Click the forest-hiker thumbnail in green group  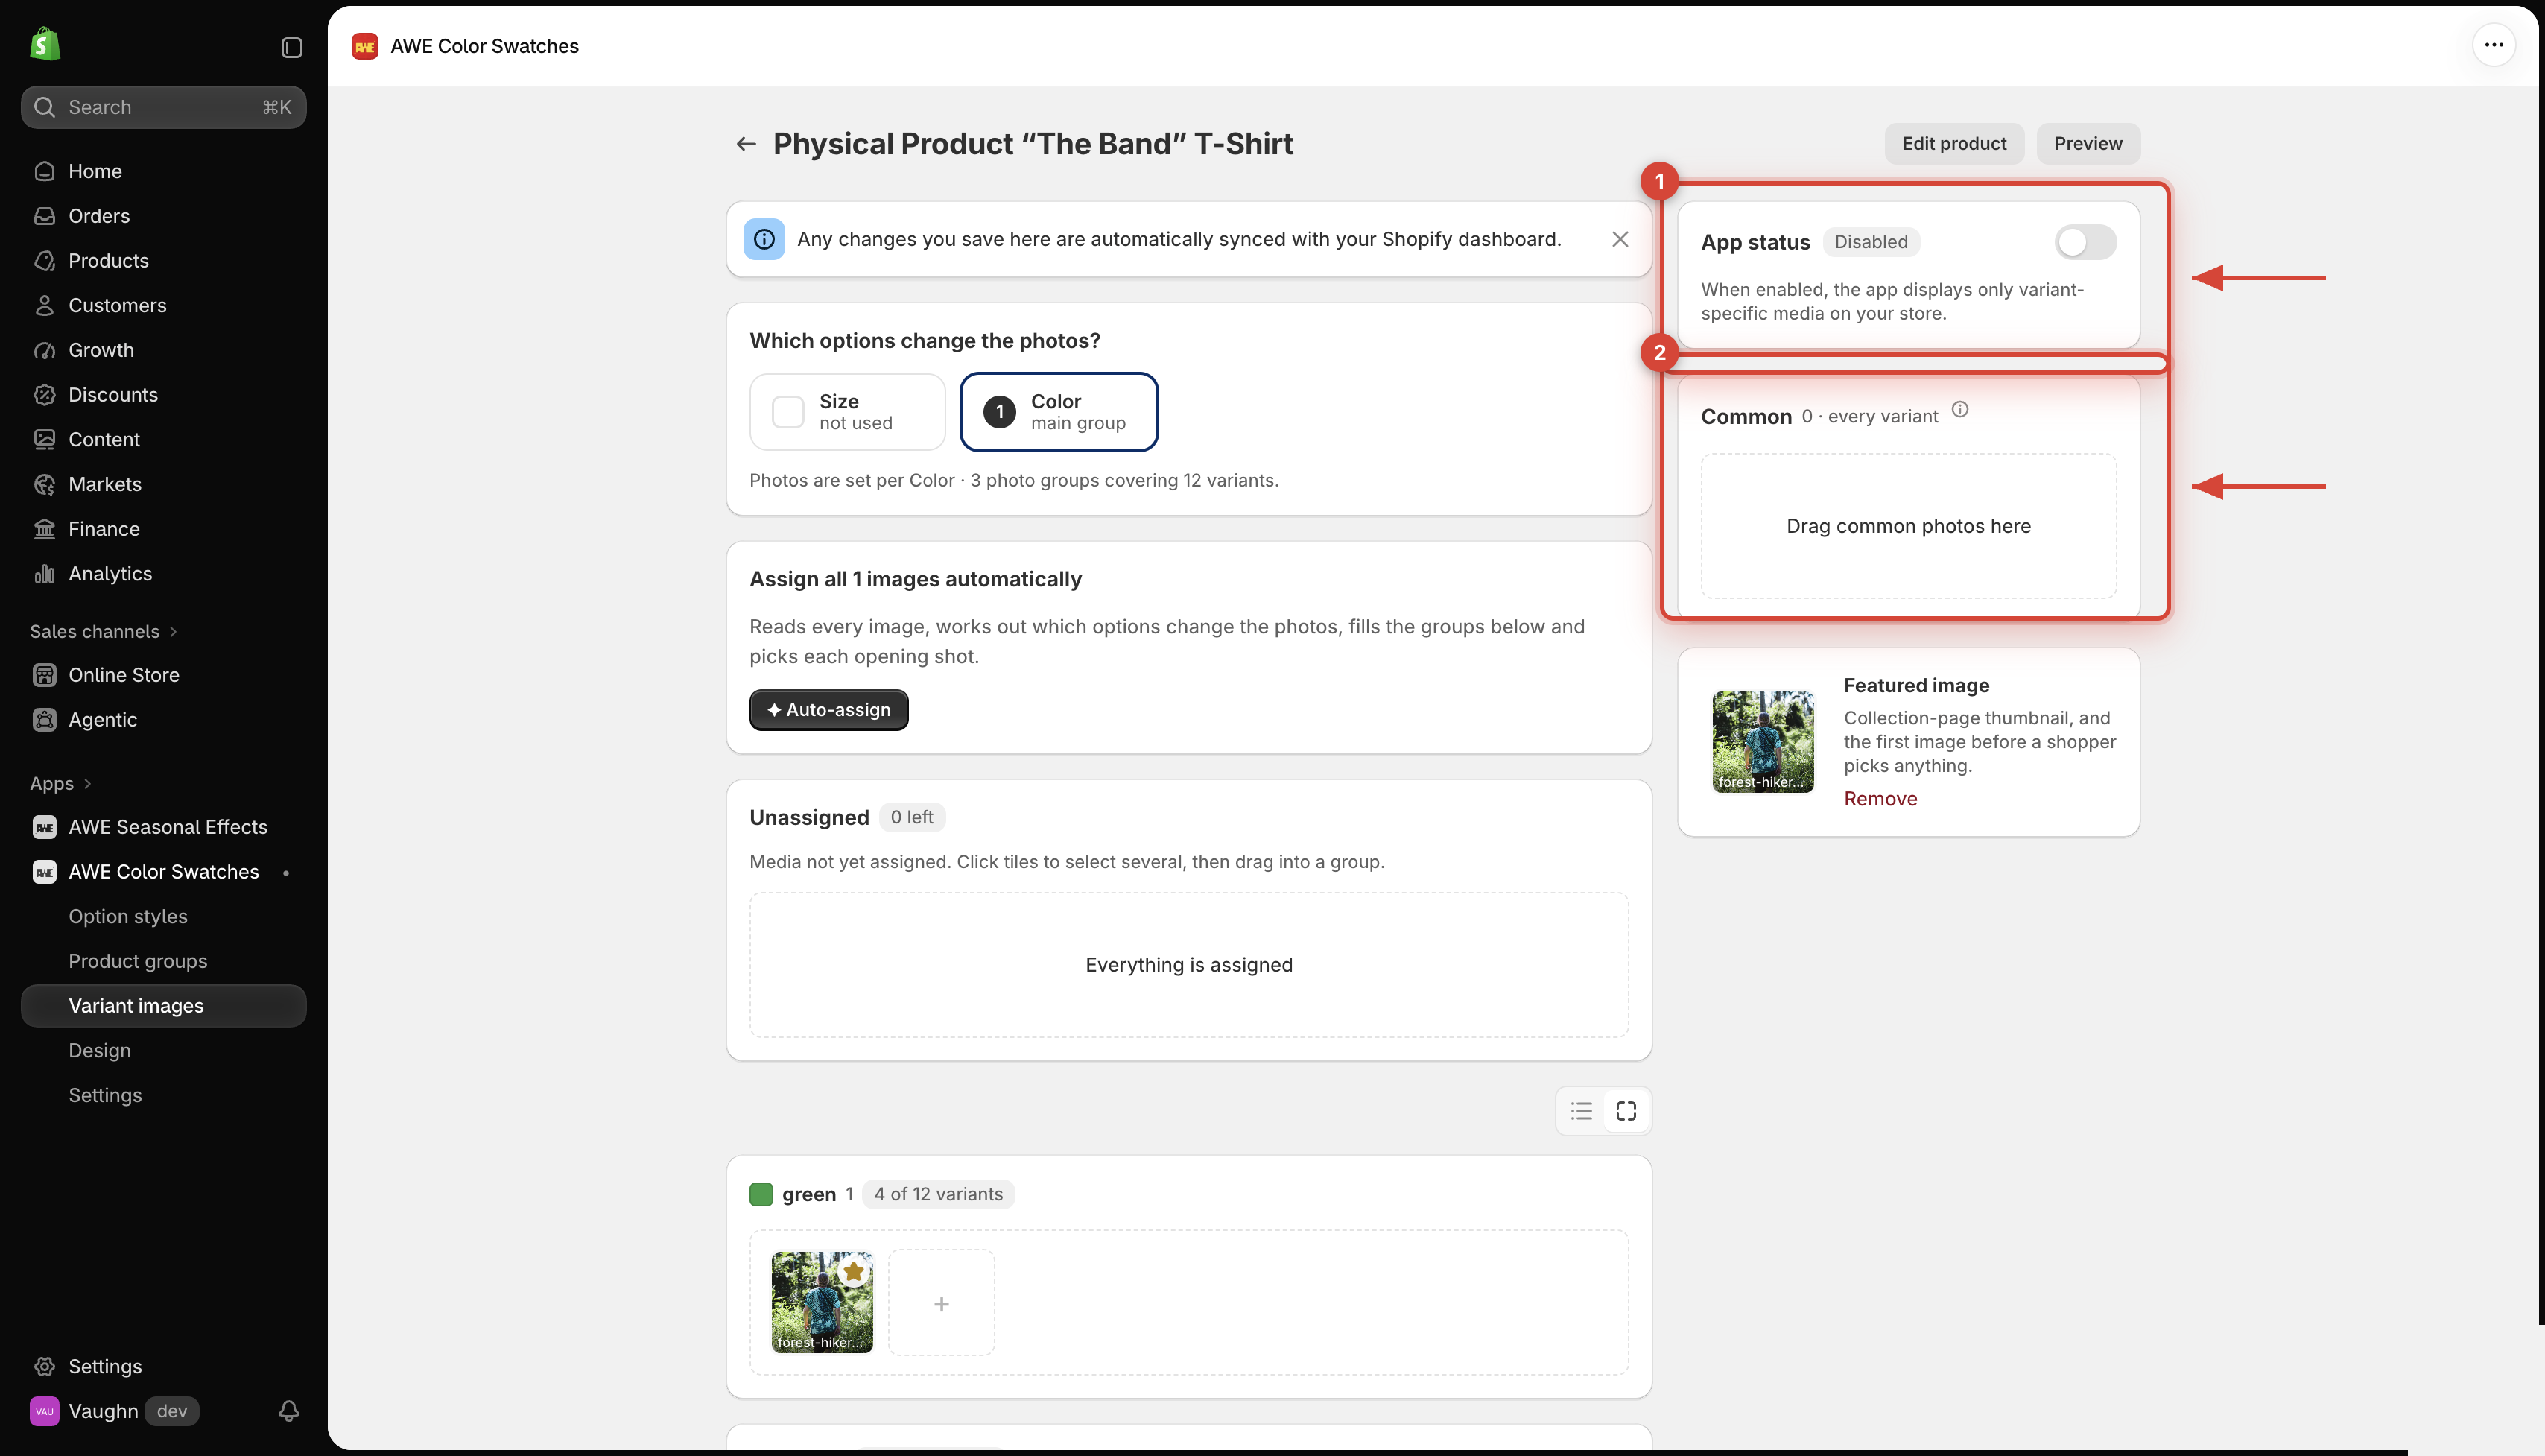tap(822, 1303)
